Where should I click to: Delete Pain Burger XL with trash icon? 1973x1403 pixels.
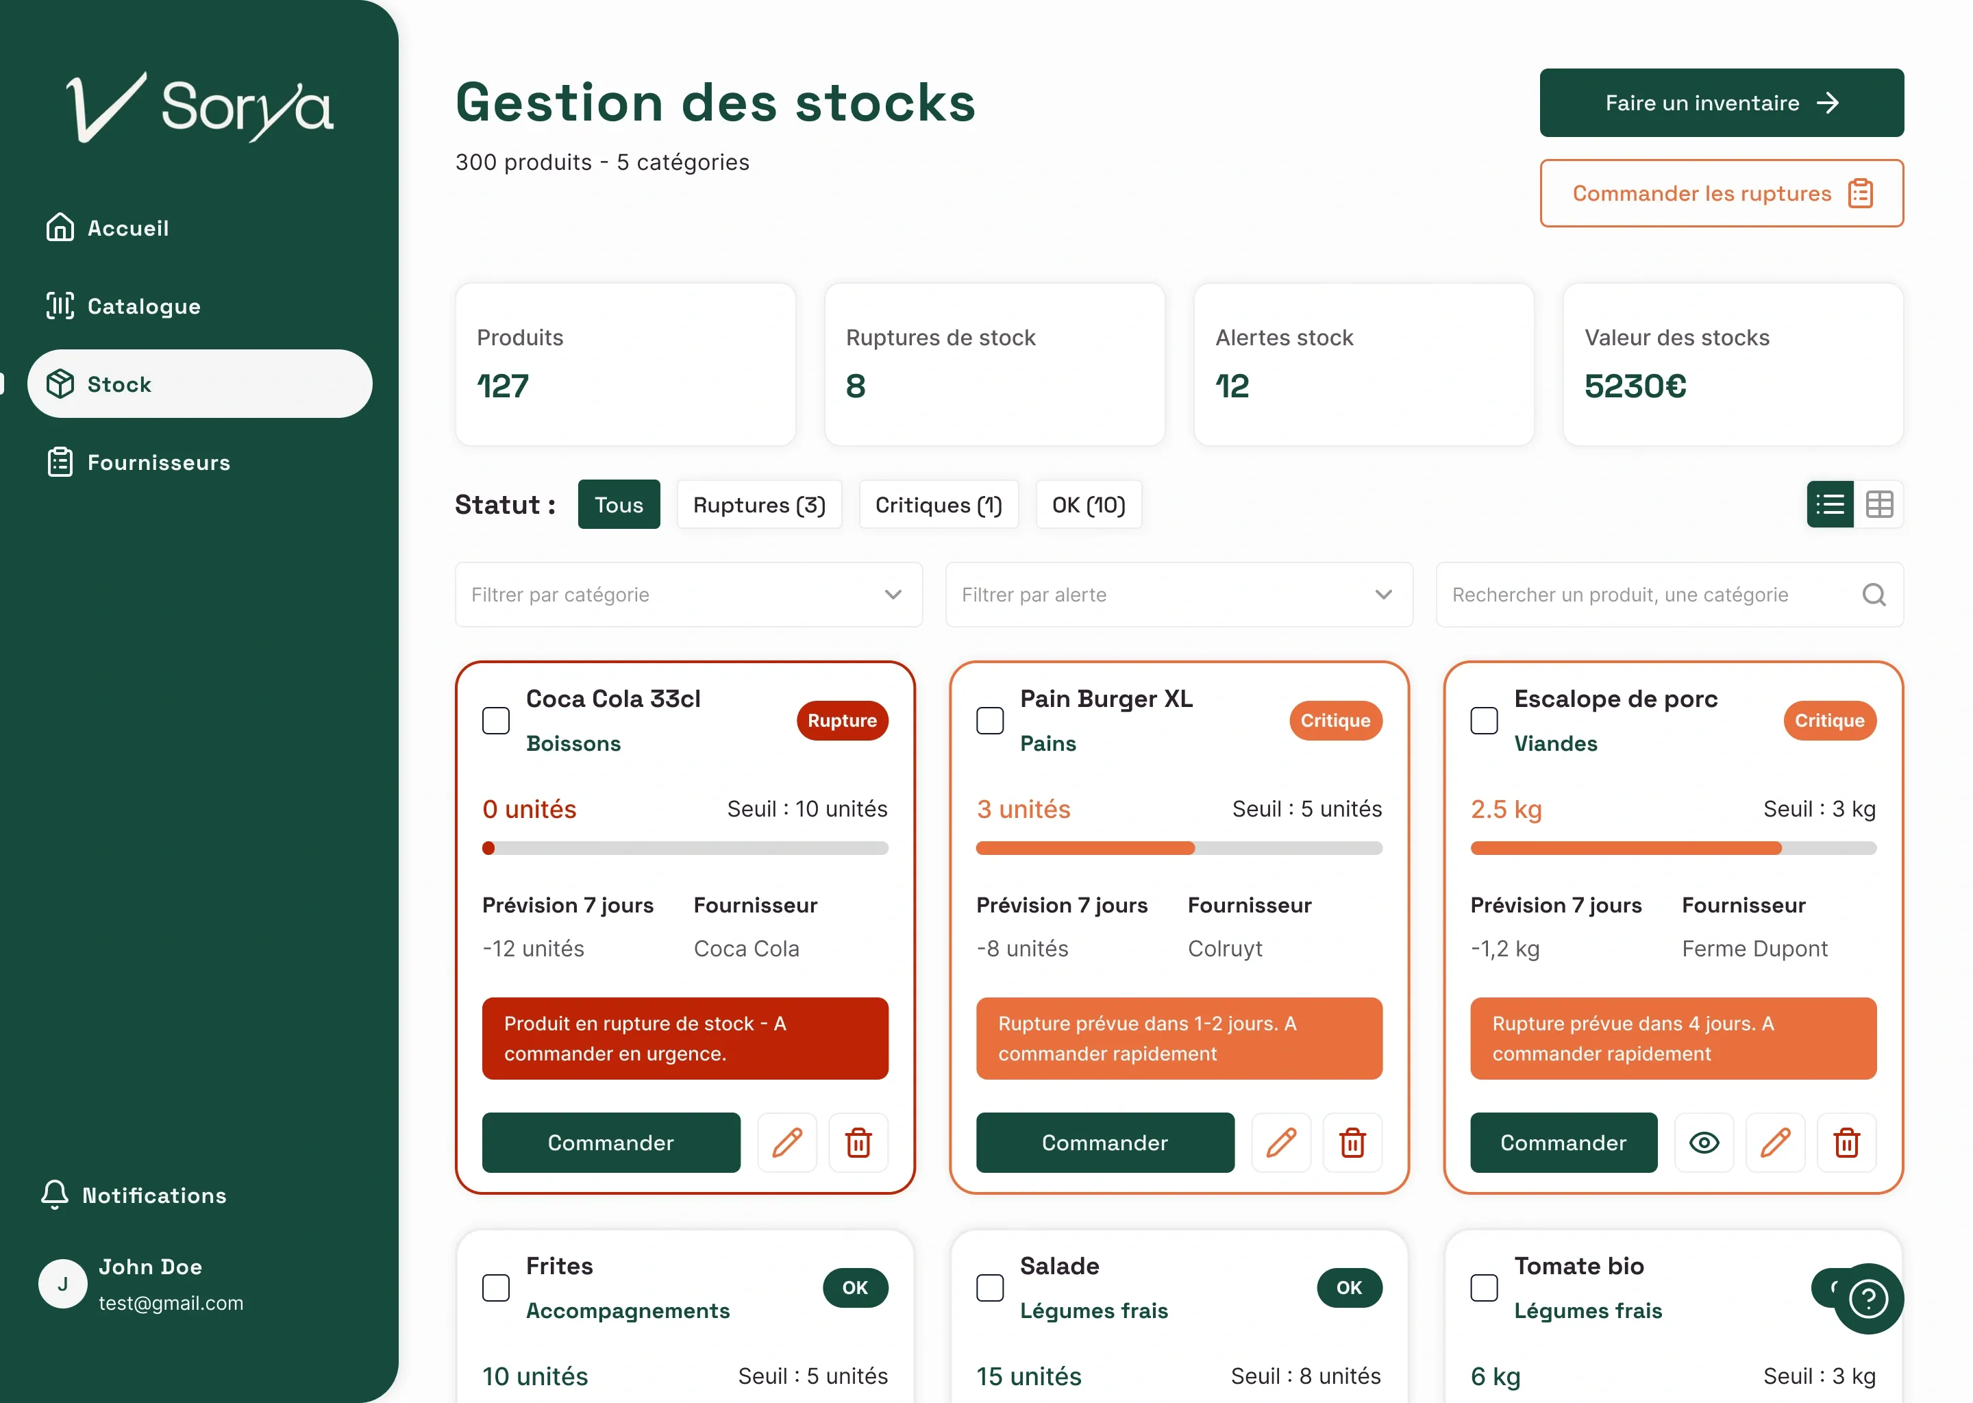click(1352, 1142)
